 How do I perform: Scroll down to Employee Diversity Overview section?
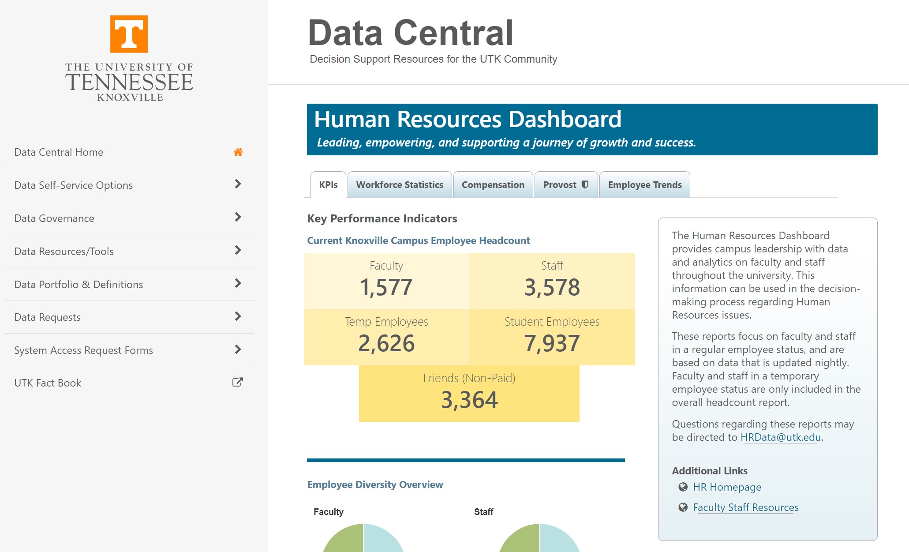pos(375,484)
